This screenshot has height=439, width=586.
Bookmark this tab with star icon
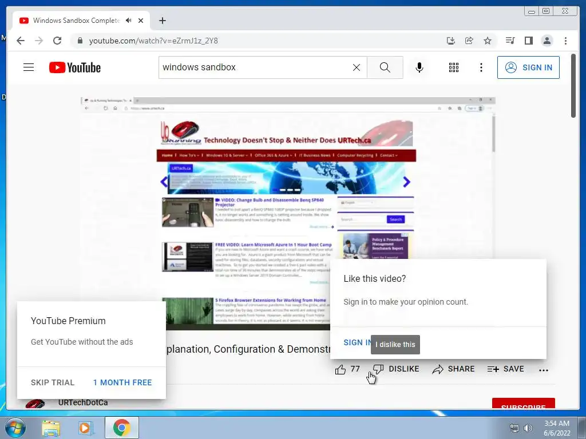(x=488, y=41)
